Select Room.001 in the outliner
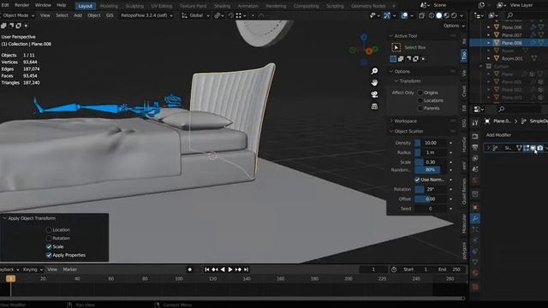The image size is (548, 308). point(512,58)
